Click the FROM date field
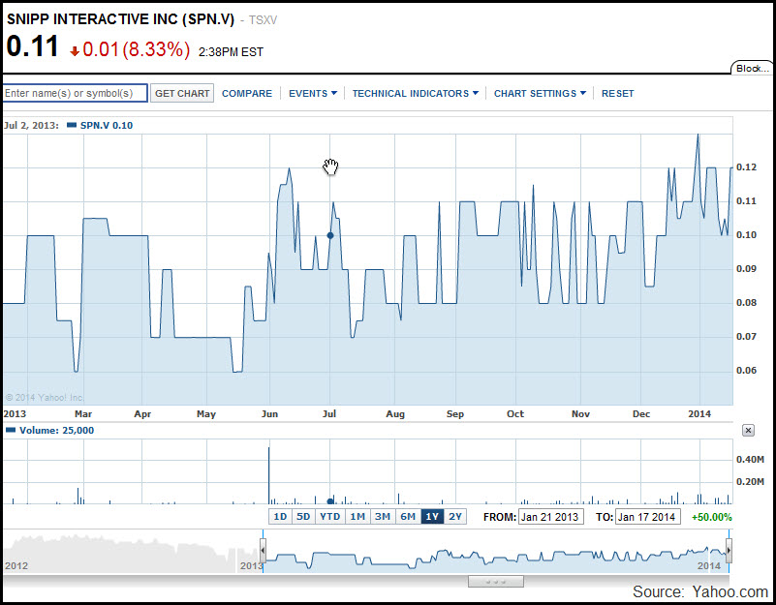Image resolution: width=776 pixels, height=605 pixels. point(551,517)
